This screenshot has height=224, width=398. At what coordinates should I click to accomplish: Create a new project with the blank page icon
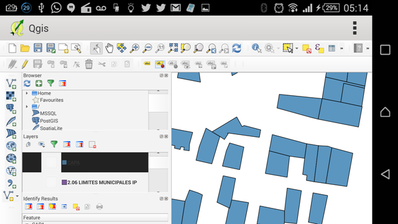pyautogui.click(x=12, y=49)
